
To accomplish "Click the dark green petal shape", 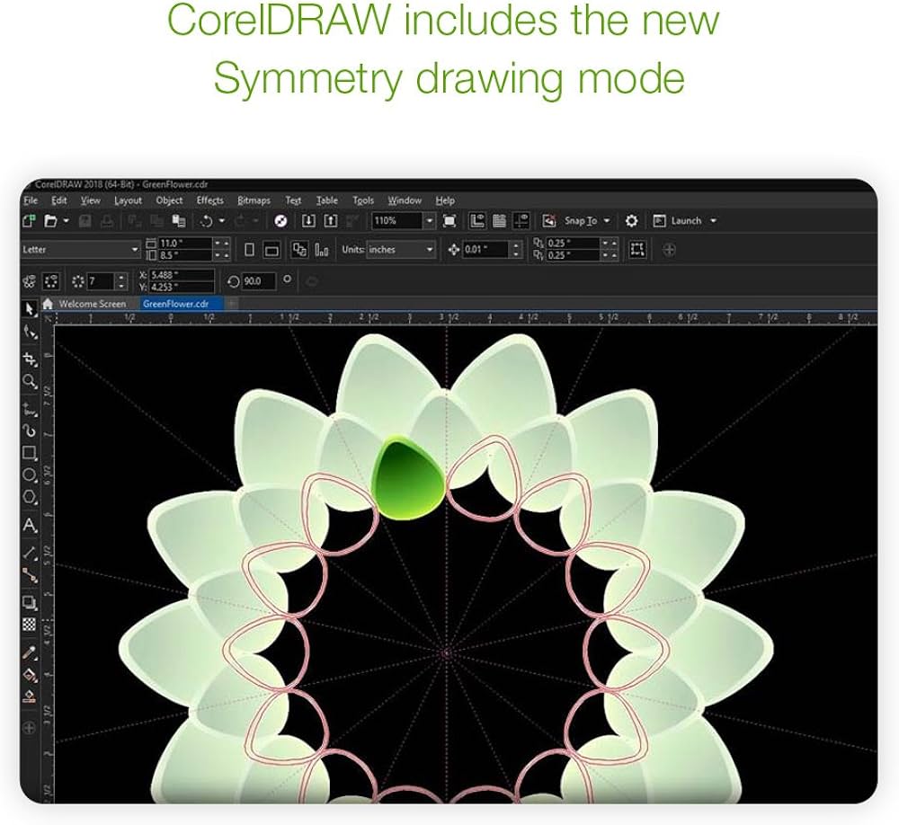I will [408, 477].
